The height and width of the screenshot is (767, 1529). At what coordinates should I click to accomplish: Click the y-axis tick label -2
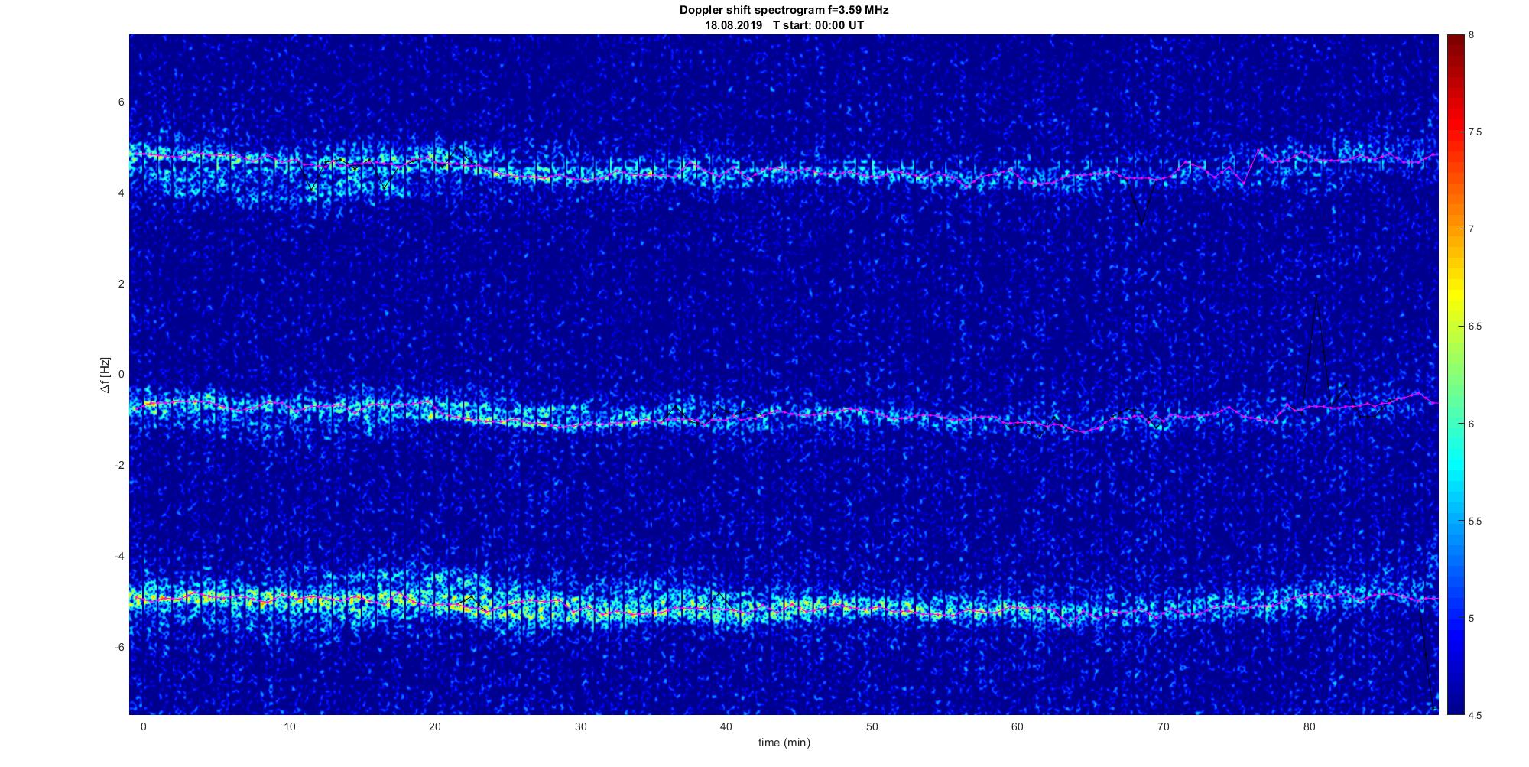(120, 466)
